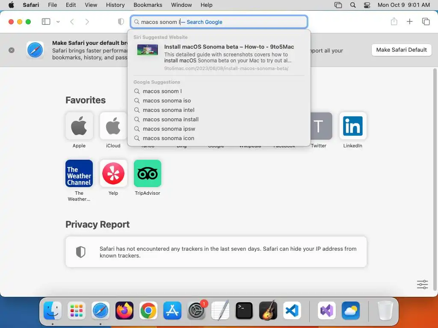Open TextEdit from the Dock
Viewport: 438px width, 328px height.
click(220, 310)
